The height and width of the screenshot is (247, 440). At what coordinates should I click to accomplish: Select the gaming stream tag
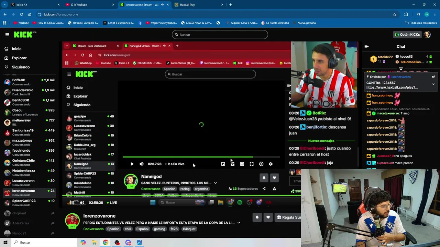159,229
